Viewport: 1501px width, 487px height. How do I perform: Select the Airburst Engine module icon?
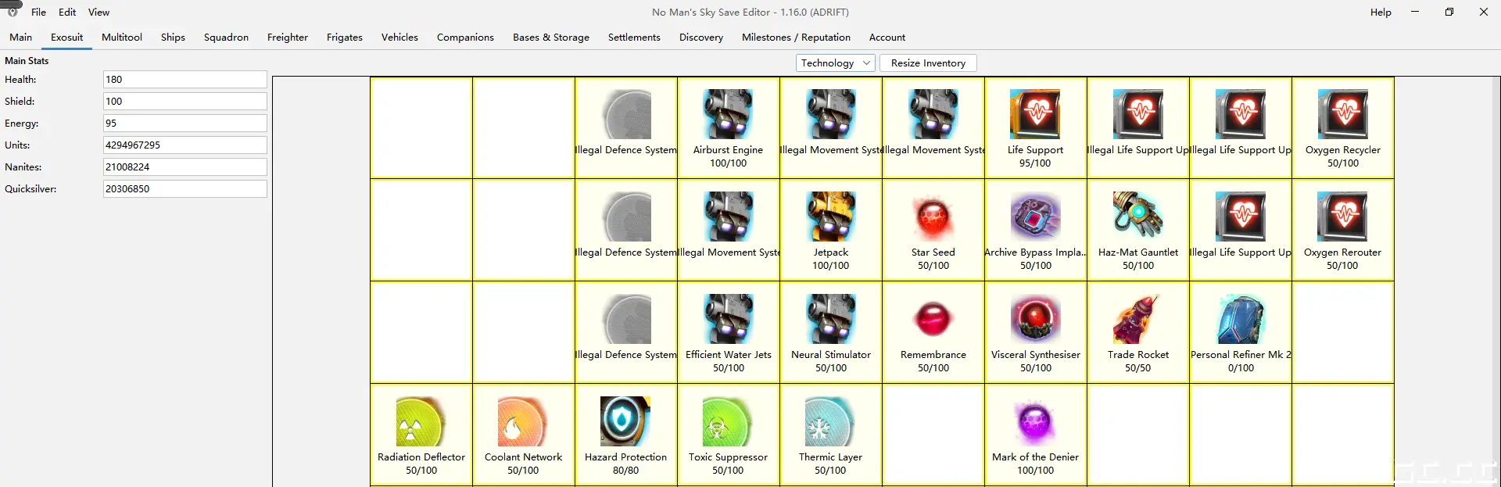click(728, 114)
